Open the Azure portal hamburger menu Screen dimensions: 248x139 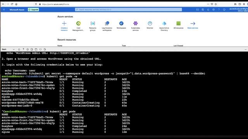(x=4, y=10)
